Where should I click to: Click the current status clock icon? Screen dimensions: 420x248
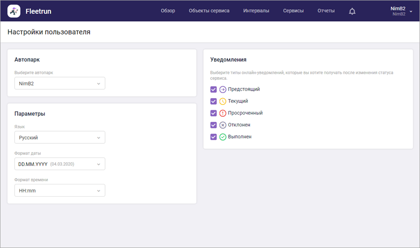point(223,101)
